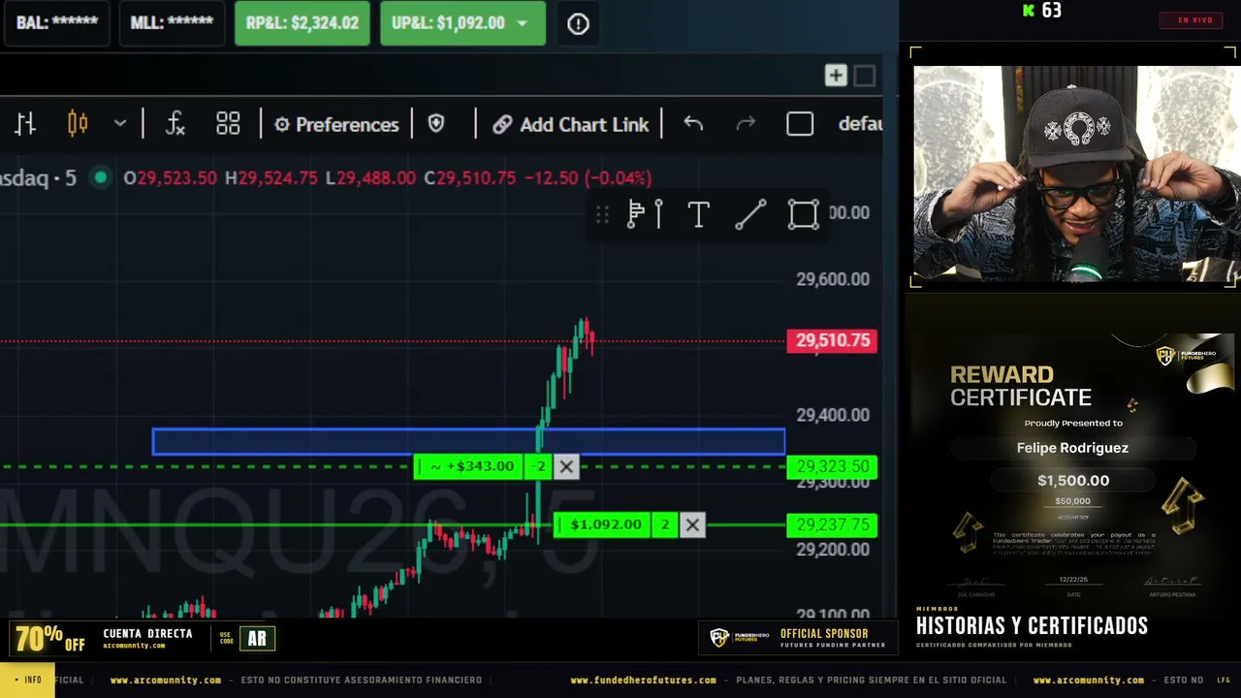Grab the drawing toolbar drag handle

[602, 214]
